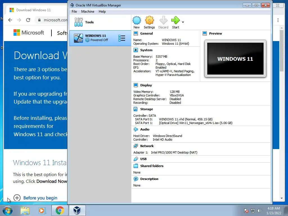Click the Preview section monitor icon
The width and height of the screenshot is (288, 216).
pyautogui.click(x=205, y=33)
